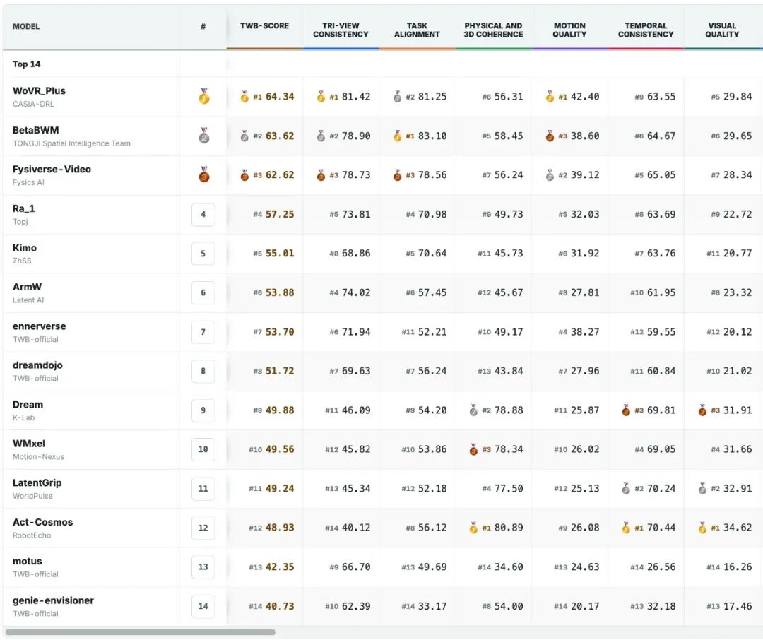The height and width of the screenshot is (640, 763).
Task: Click the horizontal scrollbar at table bottom
Action: [140, 632]
